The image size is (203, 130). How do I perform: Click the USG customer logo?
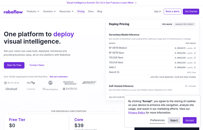pos(31,83)
